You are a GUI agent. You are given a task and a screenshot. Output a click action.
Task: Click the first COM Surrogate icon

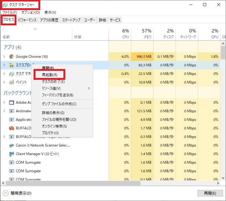12,163
